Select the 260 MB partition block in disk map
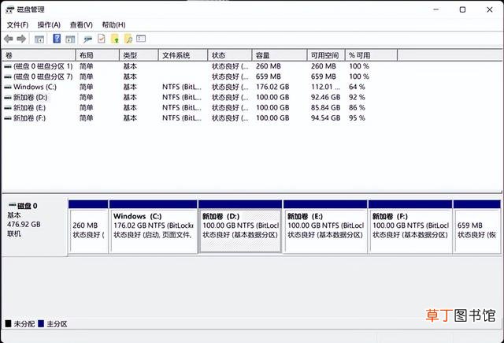Image resolution: width=504 pixels, height=343 pixels. (x=88, y=226)
